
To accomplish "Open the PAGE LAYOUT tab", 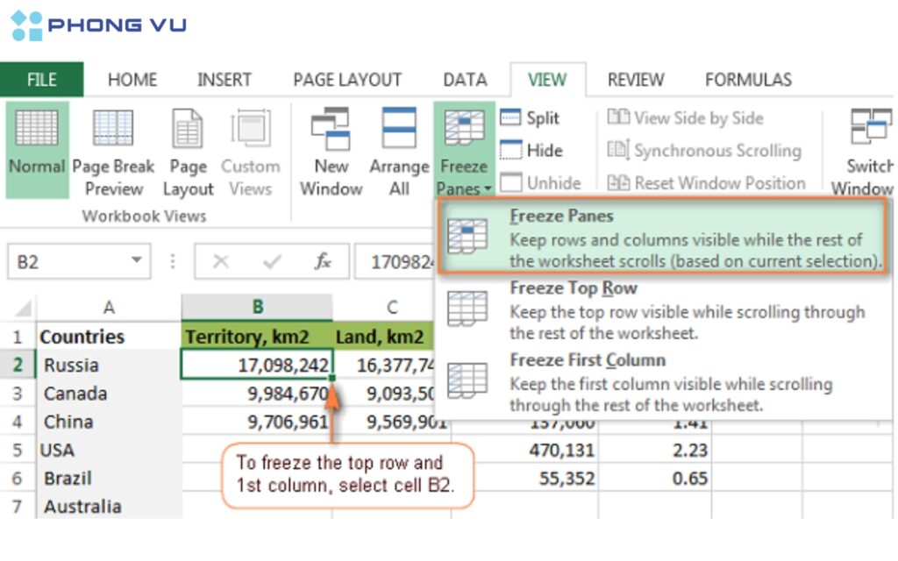I will [x=347, y=80].
